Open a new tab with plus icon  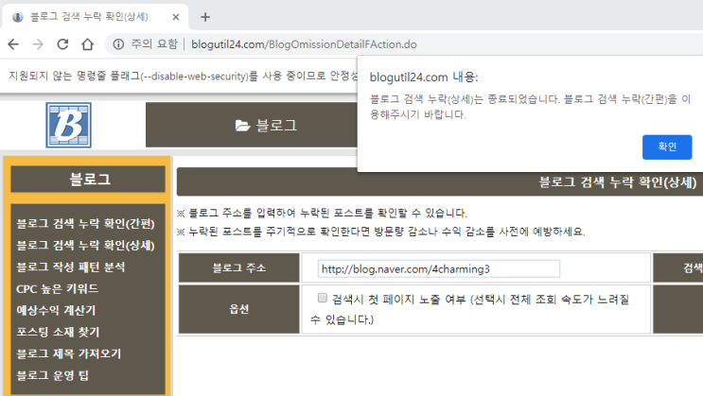click(205, 17)
